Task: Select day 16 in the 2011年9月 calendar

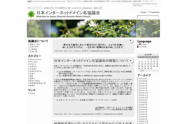Action: click(x=151, y=64)
